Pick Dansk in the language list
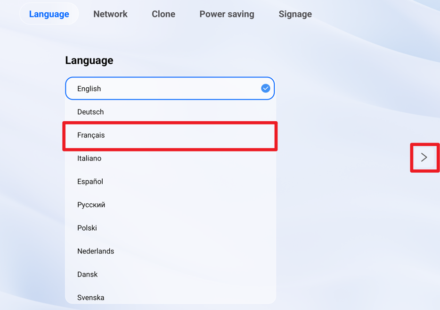 point(88,274)
